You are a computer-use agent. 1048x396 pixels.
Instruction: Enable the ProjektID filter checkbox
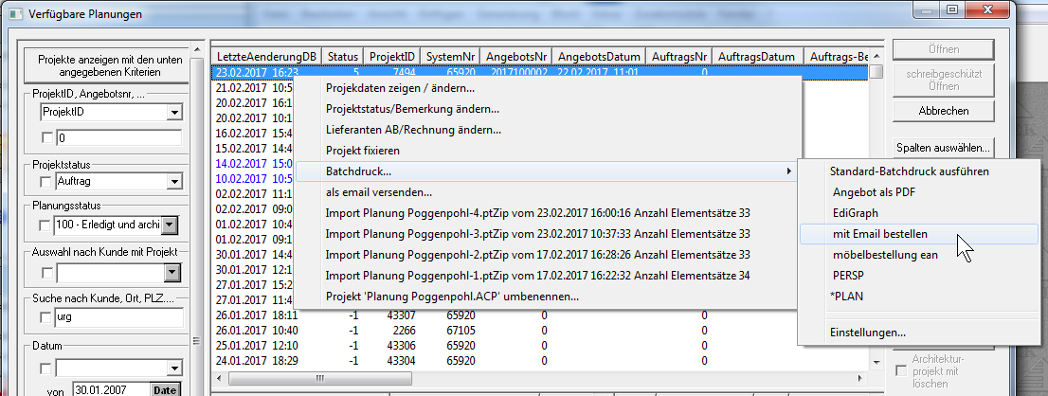click(x=47, y=138)
